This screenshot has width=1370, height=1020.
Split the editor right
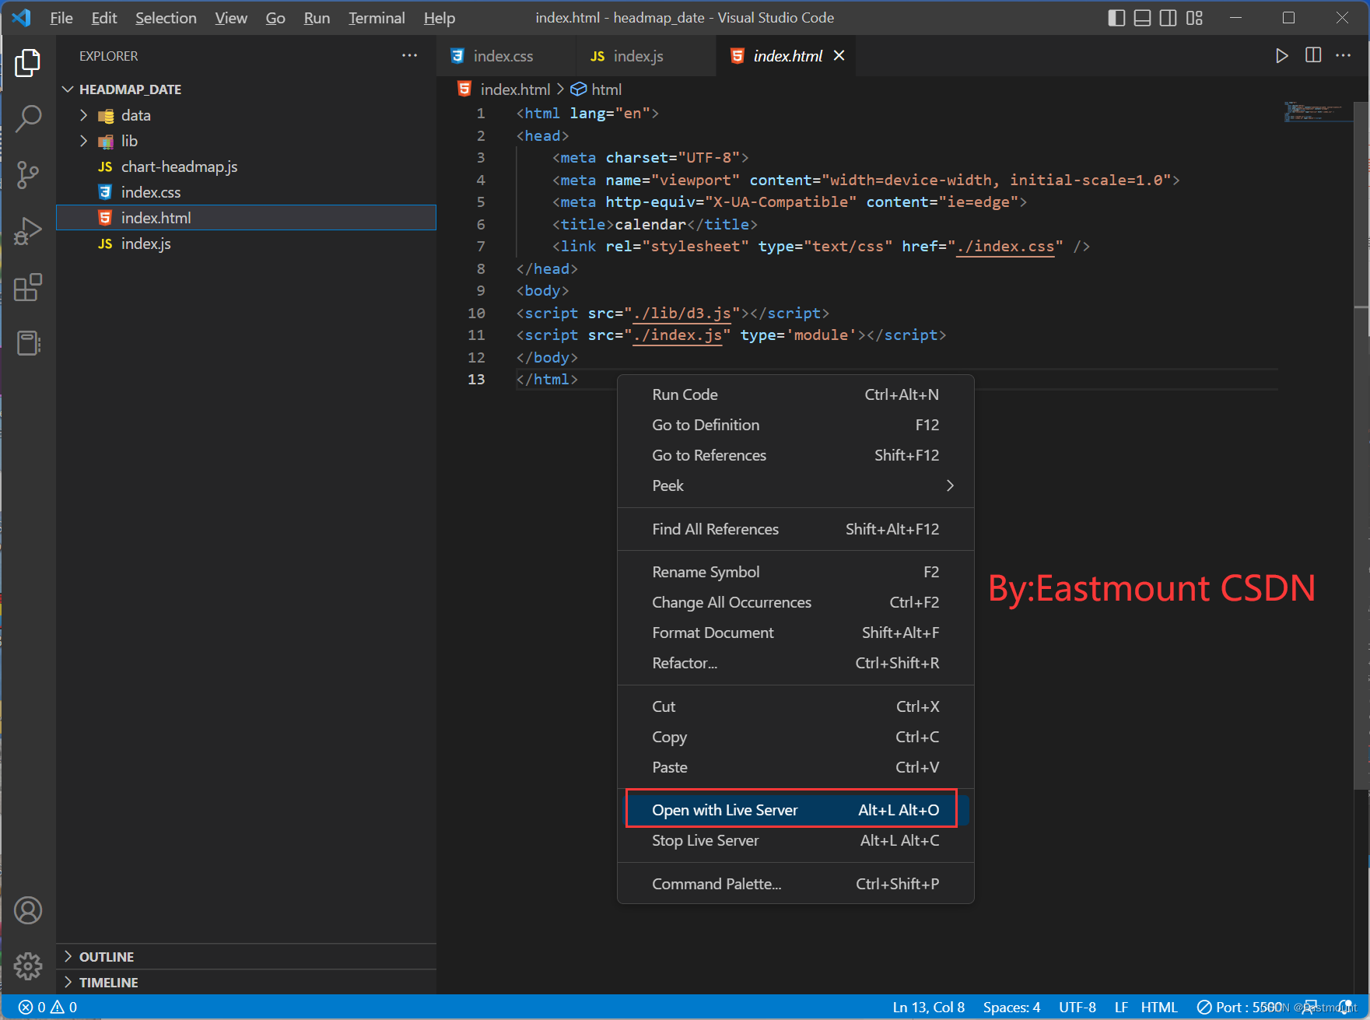coord(1313,55)
